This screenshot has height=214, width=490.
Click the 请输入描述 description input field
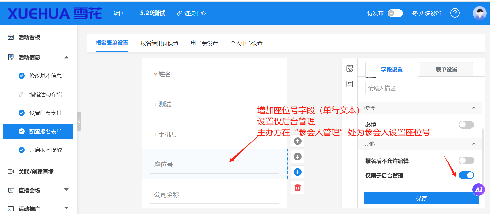[419, 88]
